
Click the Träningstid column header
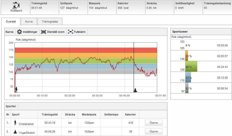50,114
